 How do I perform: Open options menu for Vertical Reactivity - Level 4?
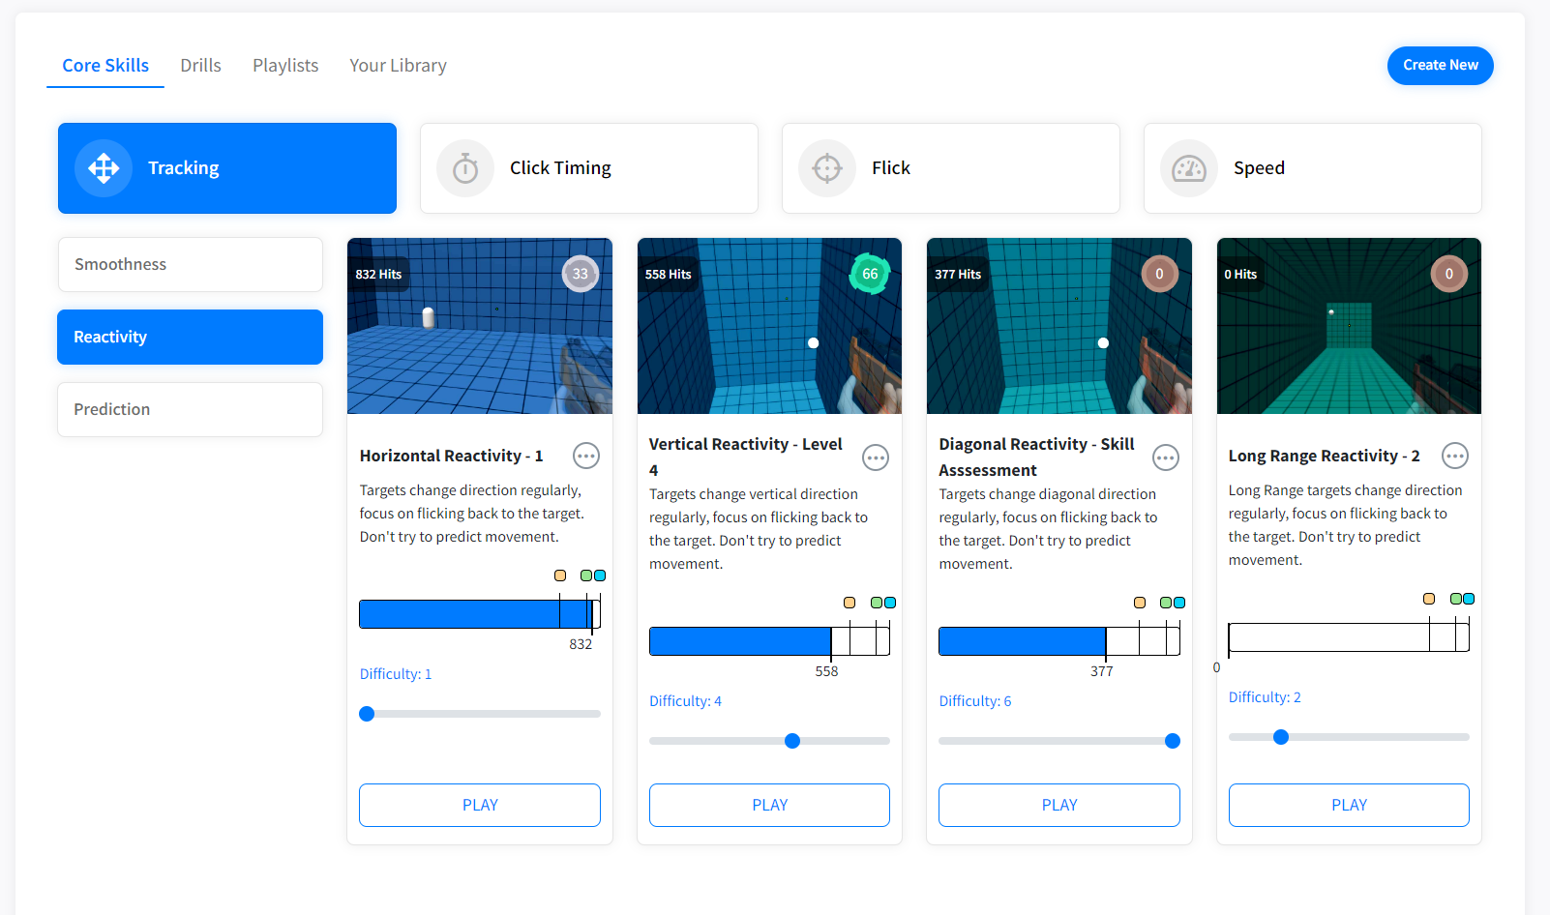876,457
